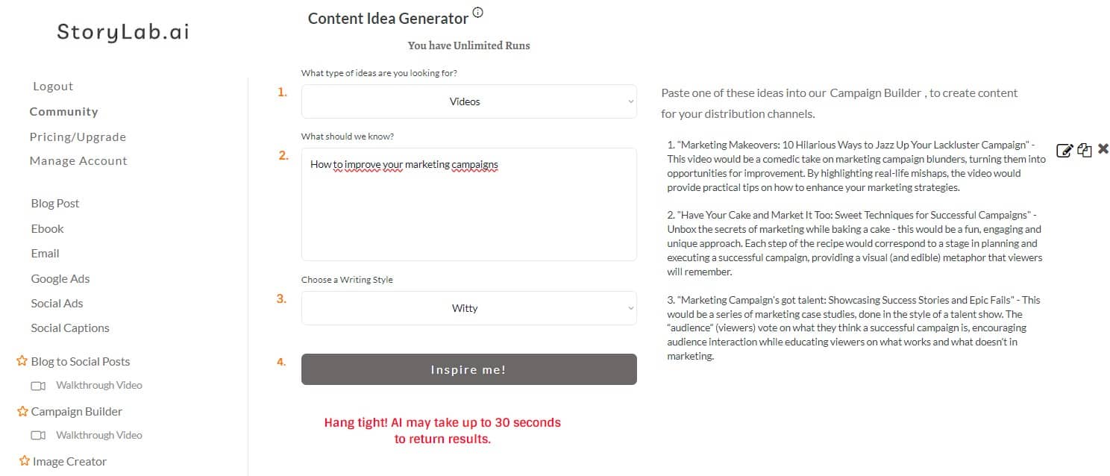Copy the generated ideas using the copy icon
Screen dimensions: 1110x476
click(x=1084, y=149)
